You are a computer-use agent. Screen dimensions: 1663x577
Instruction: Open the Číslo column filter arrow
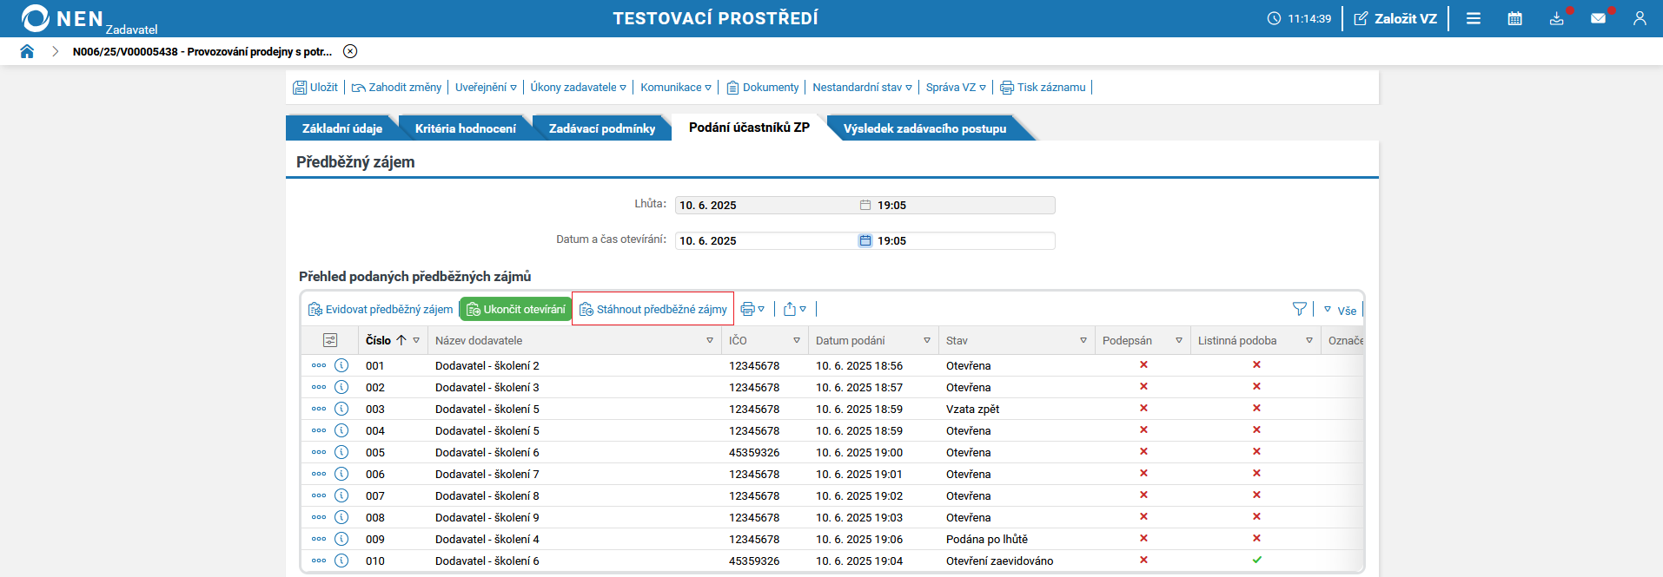pyautogui.click(x=416, y=340)
